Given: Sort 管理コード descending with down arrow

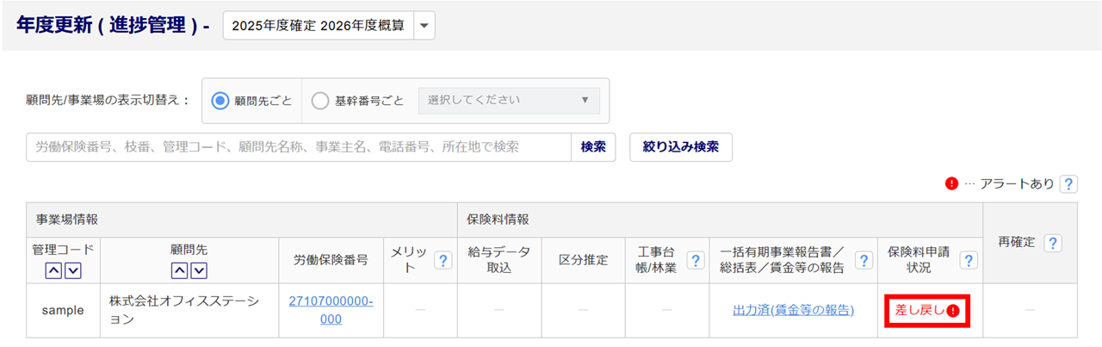Looking at the screenshot, I should coord(73,270).
